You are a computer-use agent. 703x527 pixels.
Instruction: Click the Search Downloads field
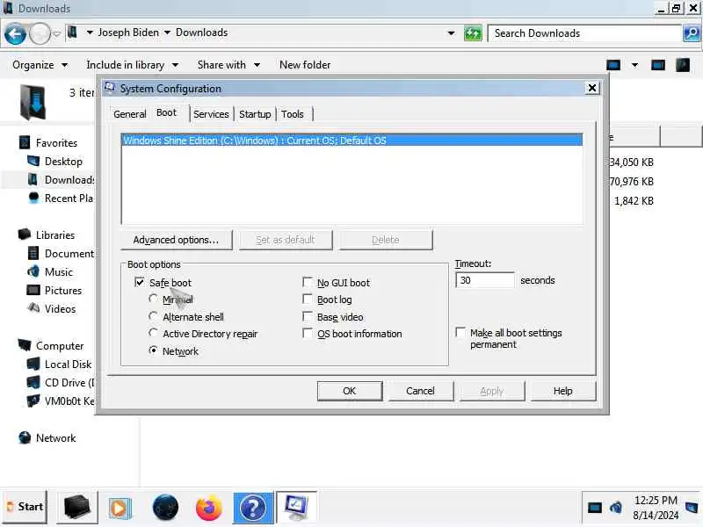[x=585, y=33]
